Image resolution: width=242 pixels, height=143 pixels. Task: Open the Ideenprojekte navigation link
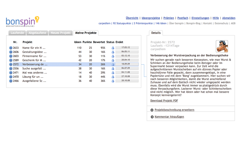(151, 18)
